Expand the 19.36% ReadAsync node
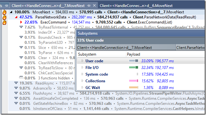Viewport: 206px width, 115px height. [x=16, y=83]
